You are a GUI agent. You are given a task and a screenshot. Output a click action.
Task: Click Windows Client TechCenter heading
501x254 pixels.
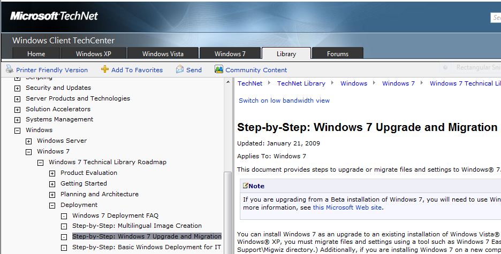coord(63,40)
